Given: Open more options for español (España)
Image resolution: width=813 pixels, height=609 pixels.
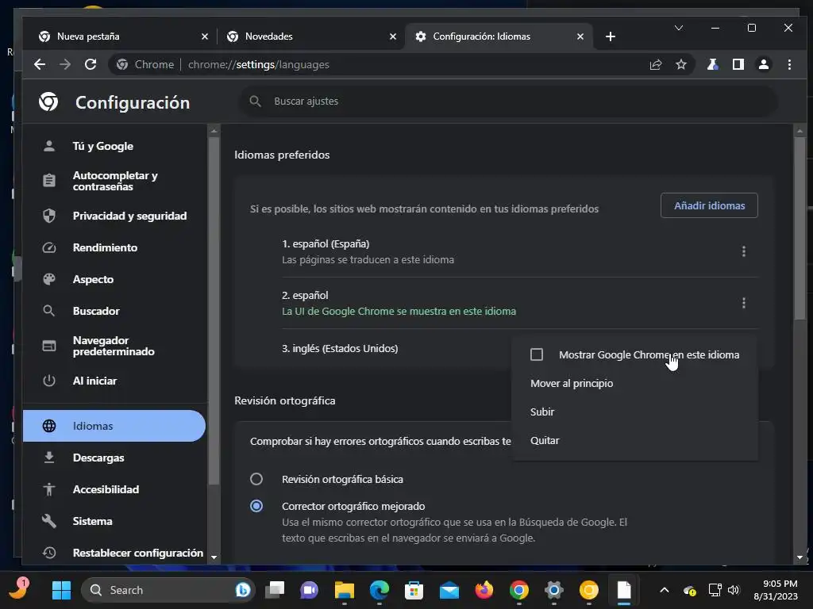Looking at the screenshot, I should pos(743,251).
